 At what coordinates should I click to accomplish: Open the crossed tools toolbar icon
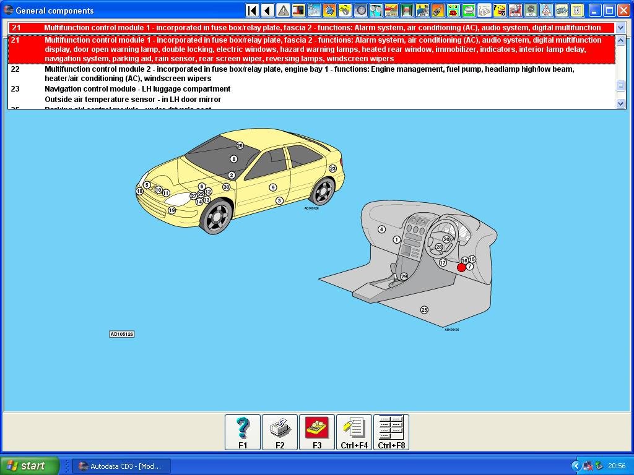point(314,10)
